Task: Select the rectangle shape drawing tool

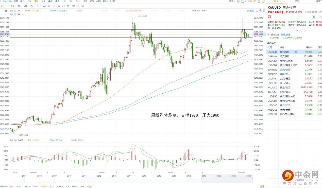Action: 12,6
